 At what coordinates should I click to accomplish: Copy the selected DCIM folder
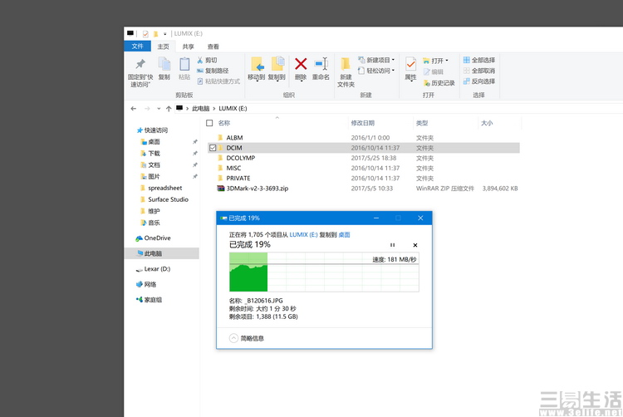164,68
